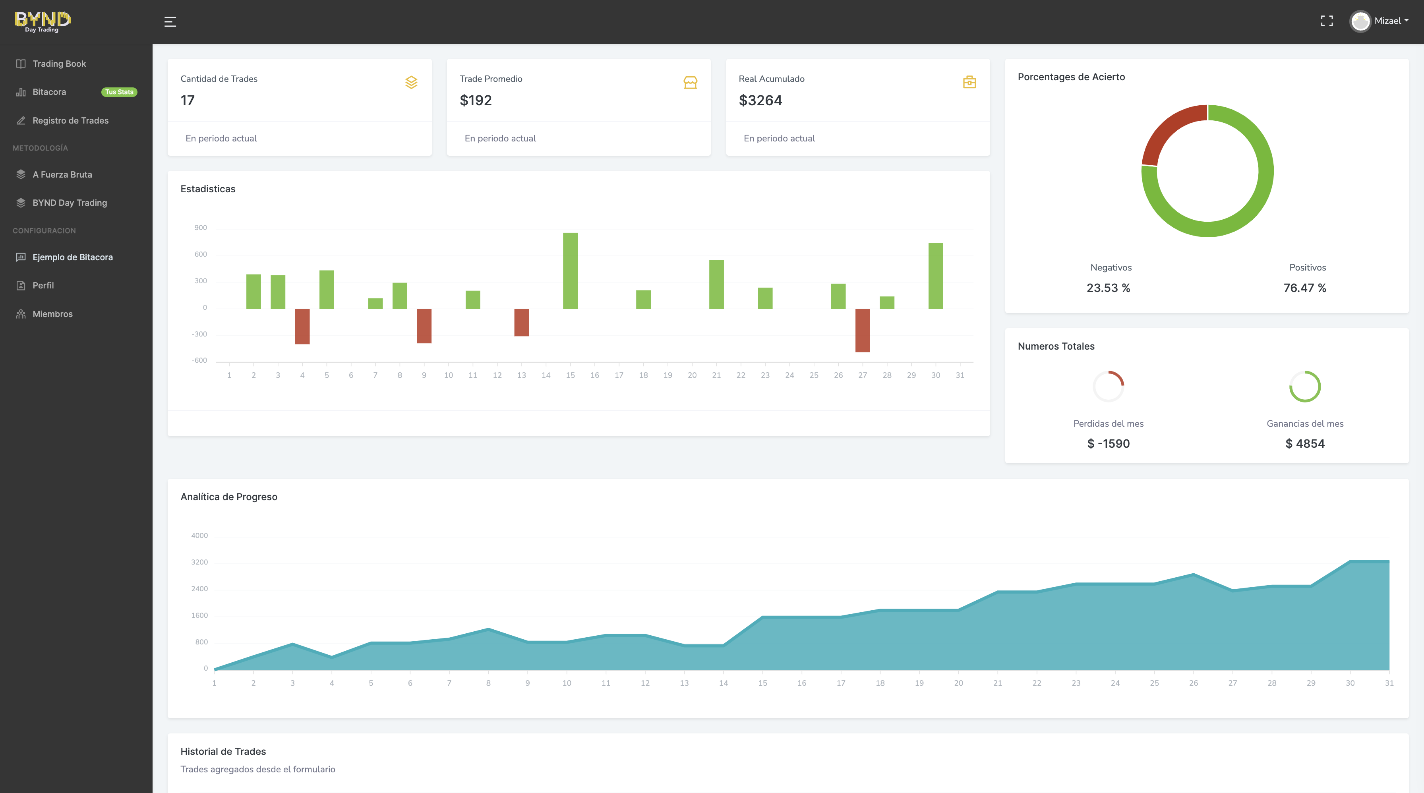Toggle fullscreen mode icon
This screenshot has height=793, width=1424.
click(x=1327, y=21)
